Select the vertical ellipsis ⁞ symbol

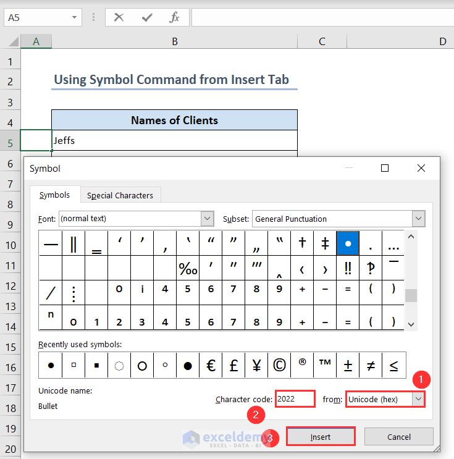(74, 293)
